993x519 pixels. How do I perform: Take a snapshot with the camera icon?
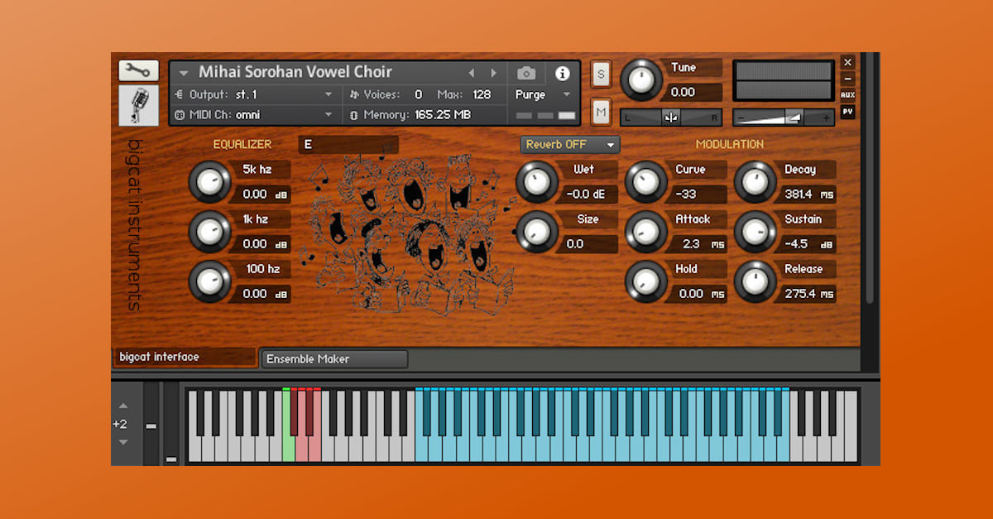pos(526,73)
